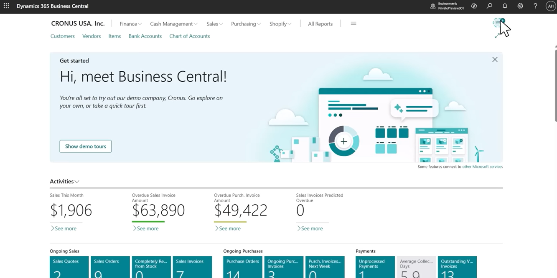Image resolution: width=557 pixels, height=278 pixels.
Task: Open the Sales Orders tile
Action: (x=110, y=267)
